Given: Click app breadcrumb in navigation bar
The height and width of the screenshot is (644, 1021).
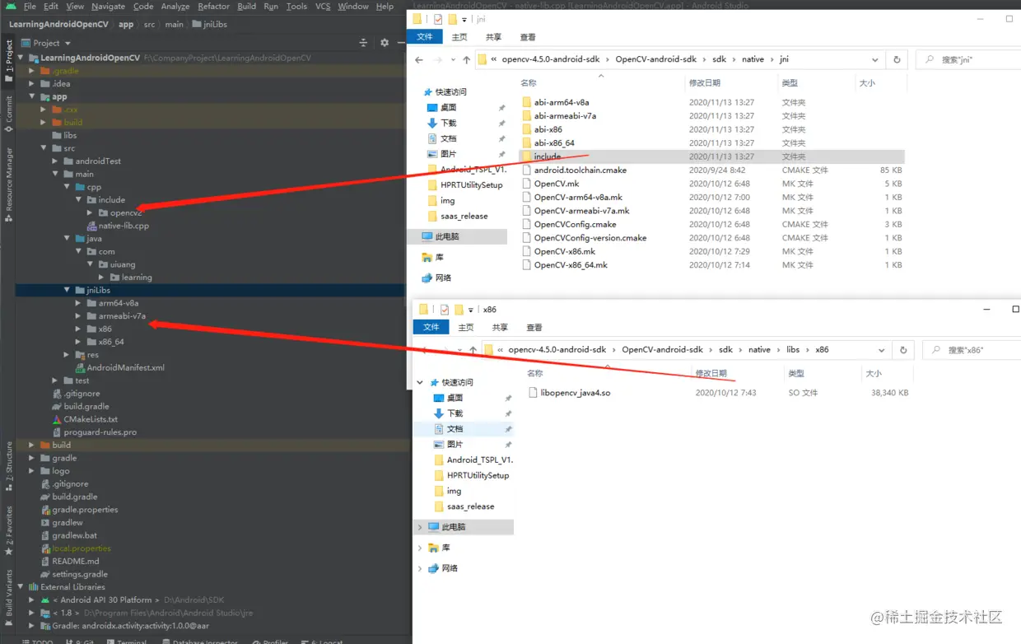Looking at the screenshot, I should tap(126, 25).
